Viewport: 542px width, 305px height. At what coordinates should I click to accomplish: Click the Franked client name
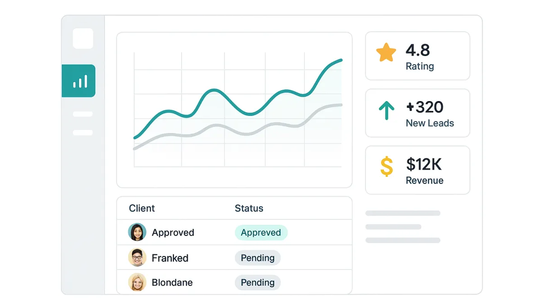pos(170,258)
